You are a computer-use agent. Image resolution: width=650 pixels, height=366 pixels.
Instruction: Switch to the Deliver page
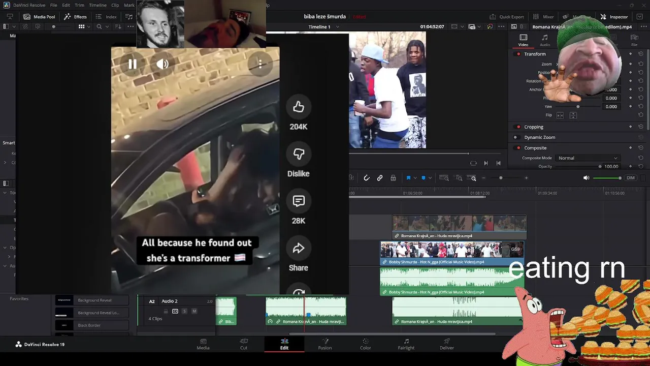click(447, 344)
